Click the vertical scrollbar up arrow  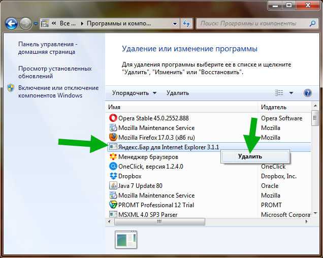tap(315, 106)
